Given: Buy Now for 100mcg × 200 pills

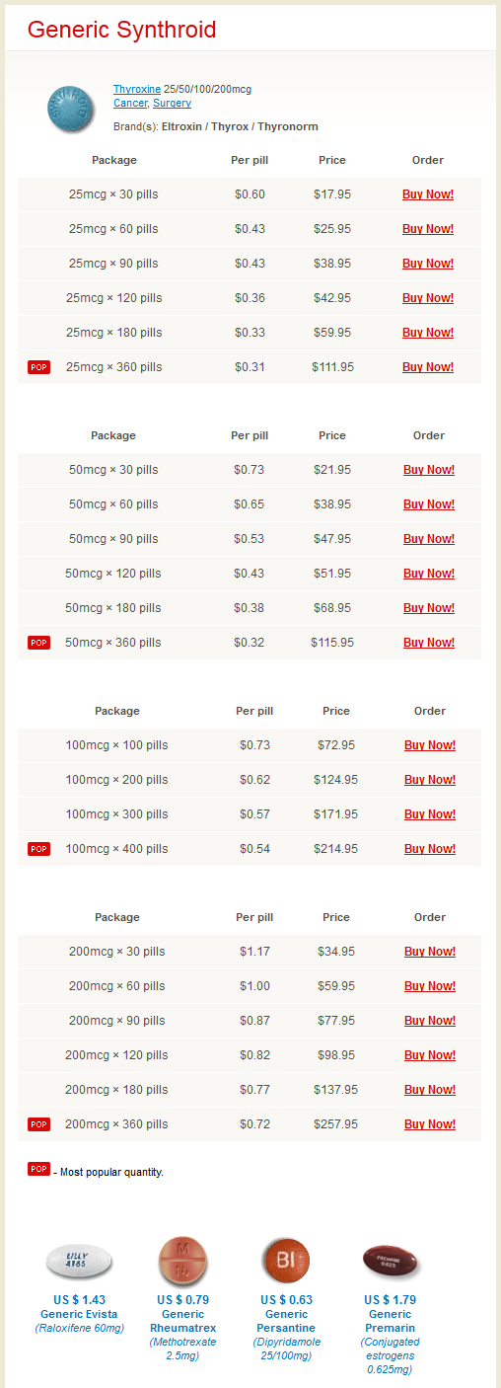Looking at the screenshot, I should pyautogui.click(x=430, y=780).
